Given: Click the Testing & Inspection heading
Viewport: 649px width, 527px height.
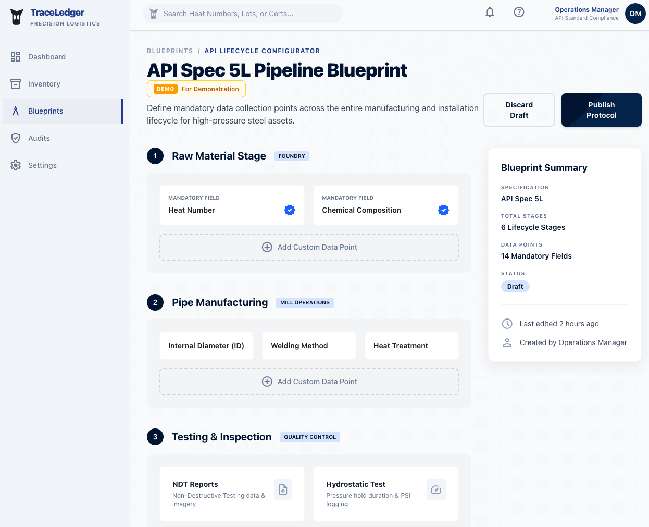Looking at the screenshot, I should click(x=222, y=437).
